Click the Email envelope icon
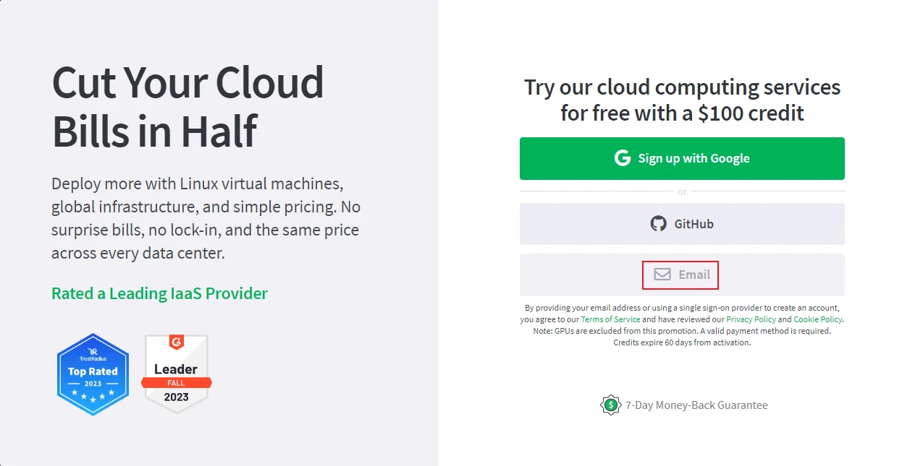 662,275
